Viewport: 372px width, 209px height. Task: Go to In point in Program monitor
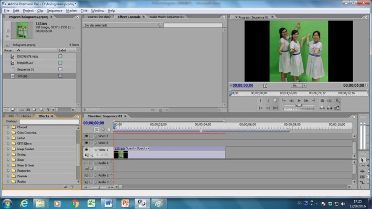[260, 108]
